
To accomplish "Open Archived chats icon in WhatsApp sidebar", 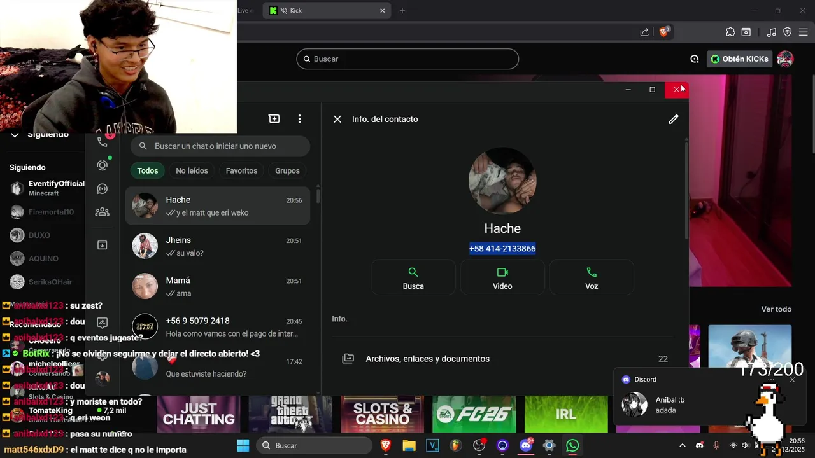I will (102, 245).
